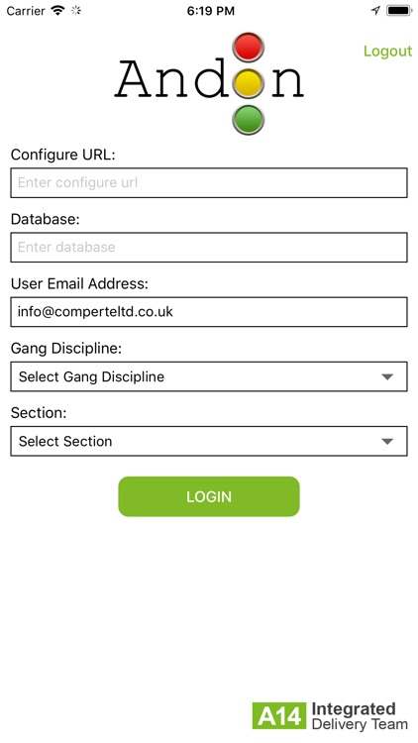Viewport: 418px width, 743px height.
Task: Tap the Andon logo text
Action: pyautogui.click(x=209, y=79)
